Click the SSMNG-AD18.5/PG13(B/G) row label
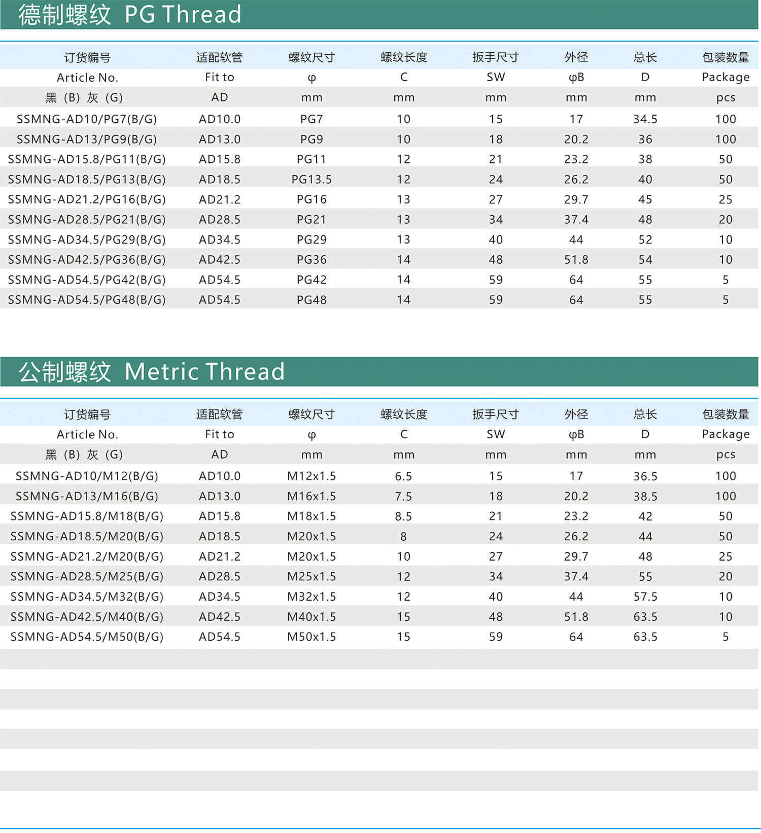 (87, 179)
